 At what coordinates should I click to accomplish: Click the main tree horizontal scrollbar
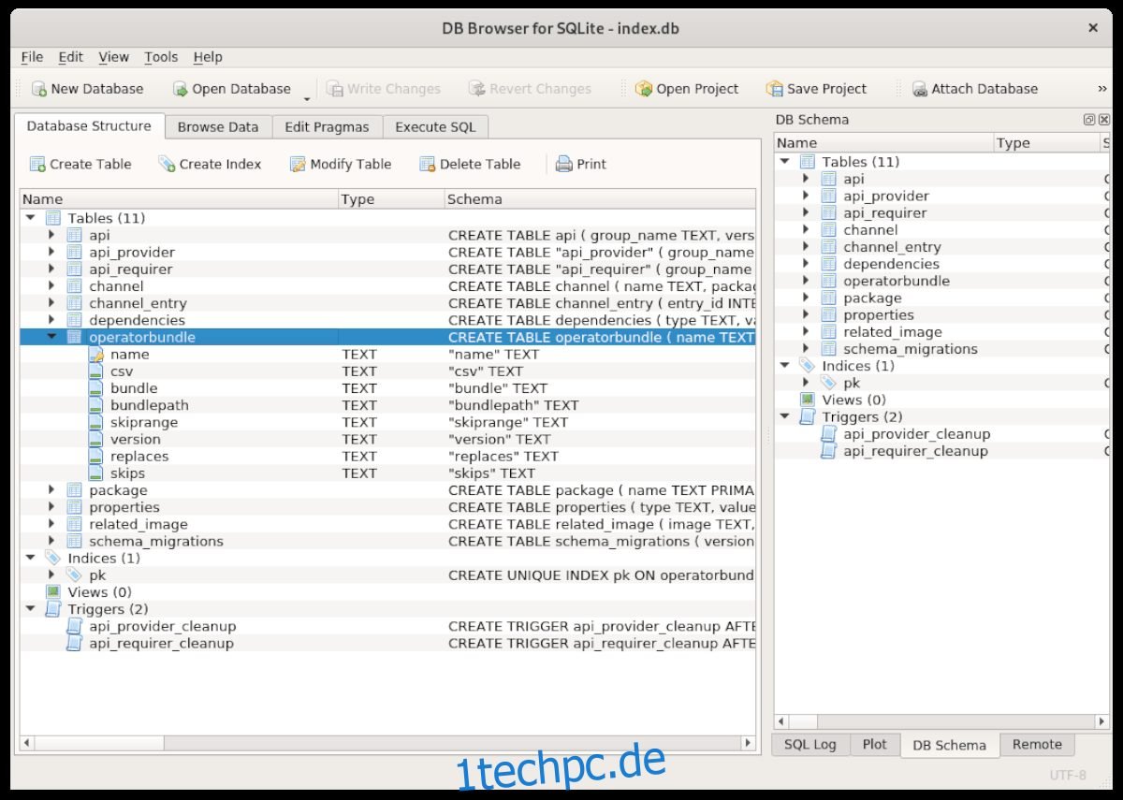[x=387, y=743]
